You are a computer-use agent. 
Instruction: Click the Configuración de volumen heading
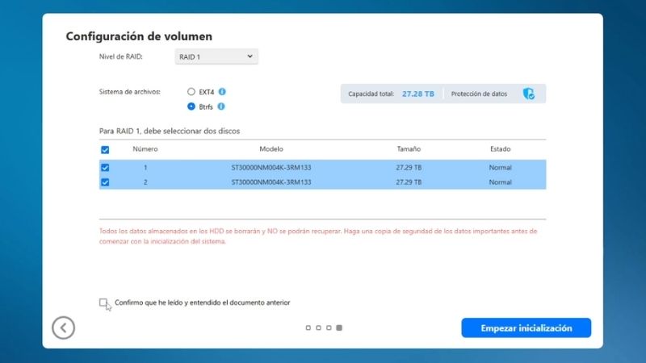pyautogui.click(x=139, y=36)
